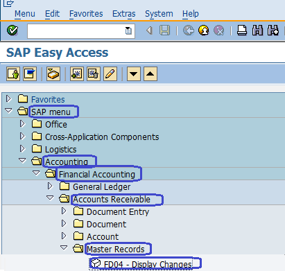Click the yellow Exit icon
Screen dimensions: 285x271
204,30
